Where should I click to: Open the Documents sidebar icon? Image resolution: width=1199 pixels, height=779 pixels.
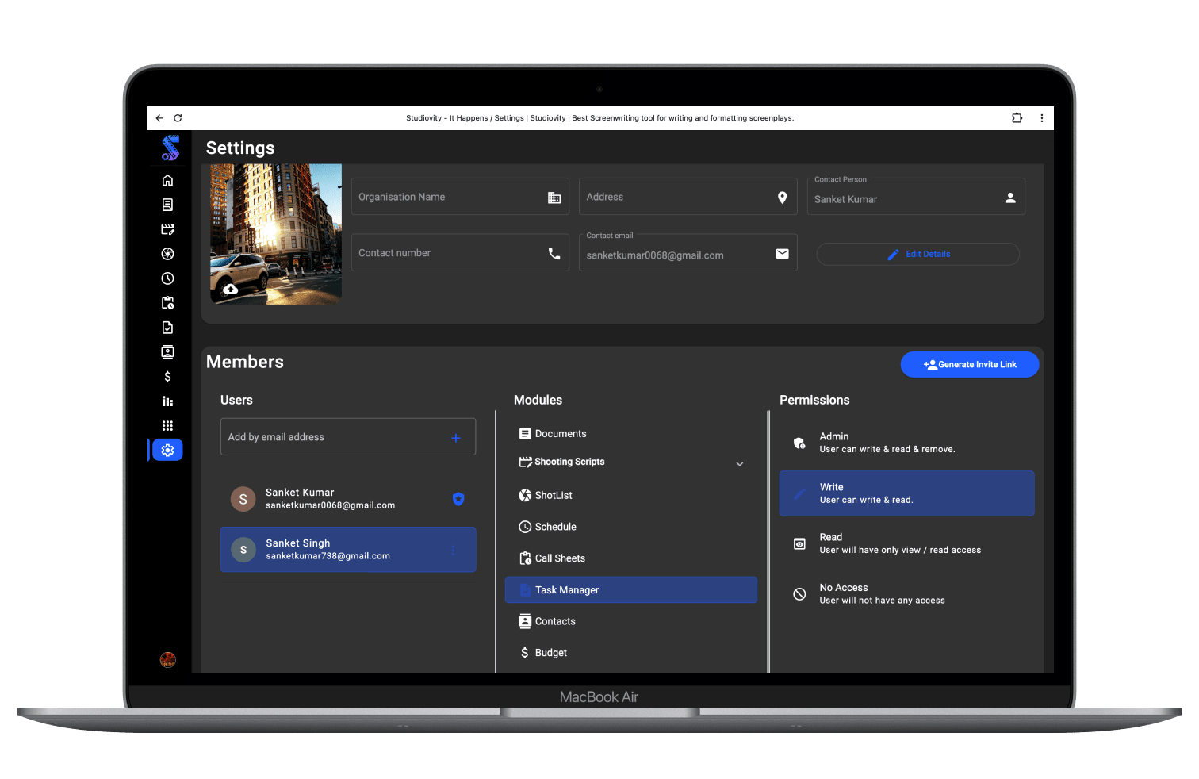167,205
